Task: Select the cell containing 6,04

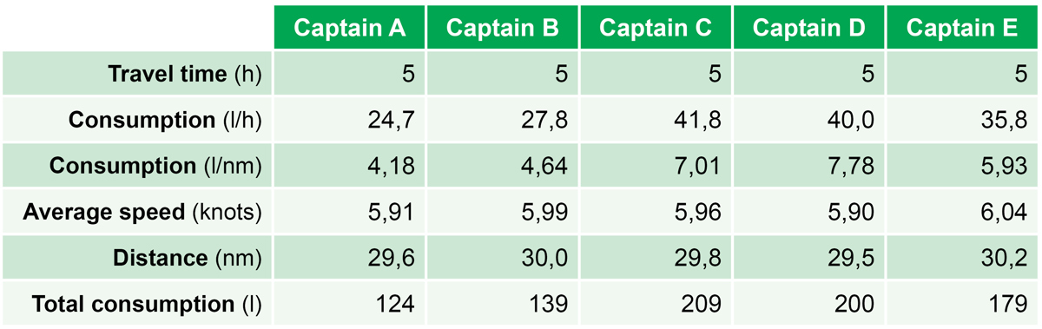Action: pos(962,212)
